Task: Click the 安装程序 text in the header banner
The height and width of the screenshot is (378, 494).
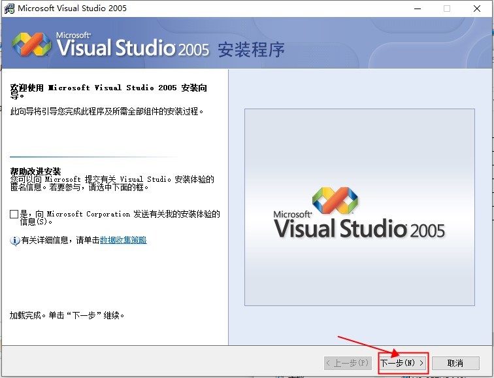Action: [251, 50]
